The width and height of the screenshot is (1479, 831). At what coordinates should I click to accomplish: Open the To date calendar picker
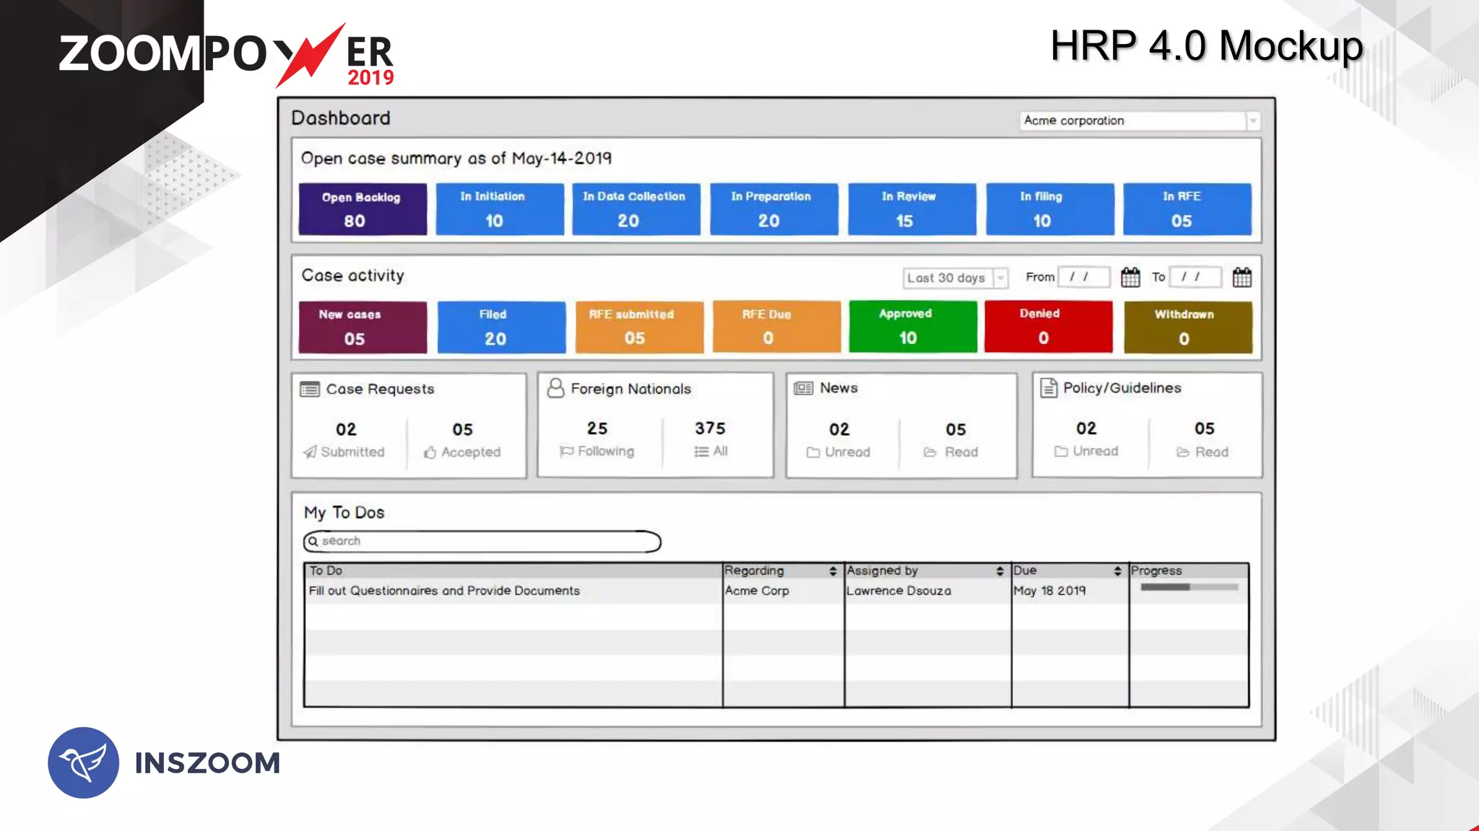pos(1241,277)
